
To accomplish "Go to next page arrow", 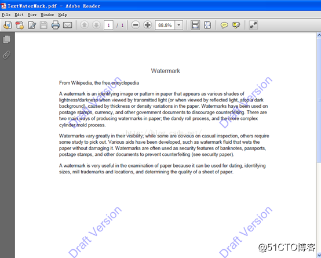I will [x=96, y=25].
